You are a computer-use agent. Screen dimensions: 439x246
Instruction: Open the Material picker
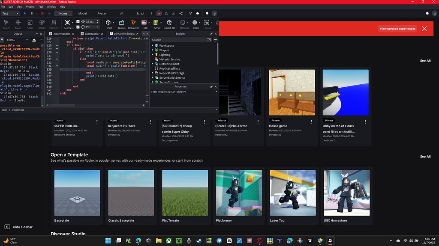coord(183,22)
